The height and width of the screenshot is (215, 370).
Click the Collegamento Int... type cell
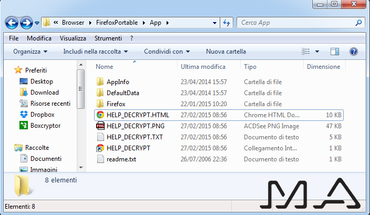271,148
